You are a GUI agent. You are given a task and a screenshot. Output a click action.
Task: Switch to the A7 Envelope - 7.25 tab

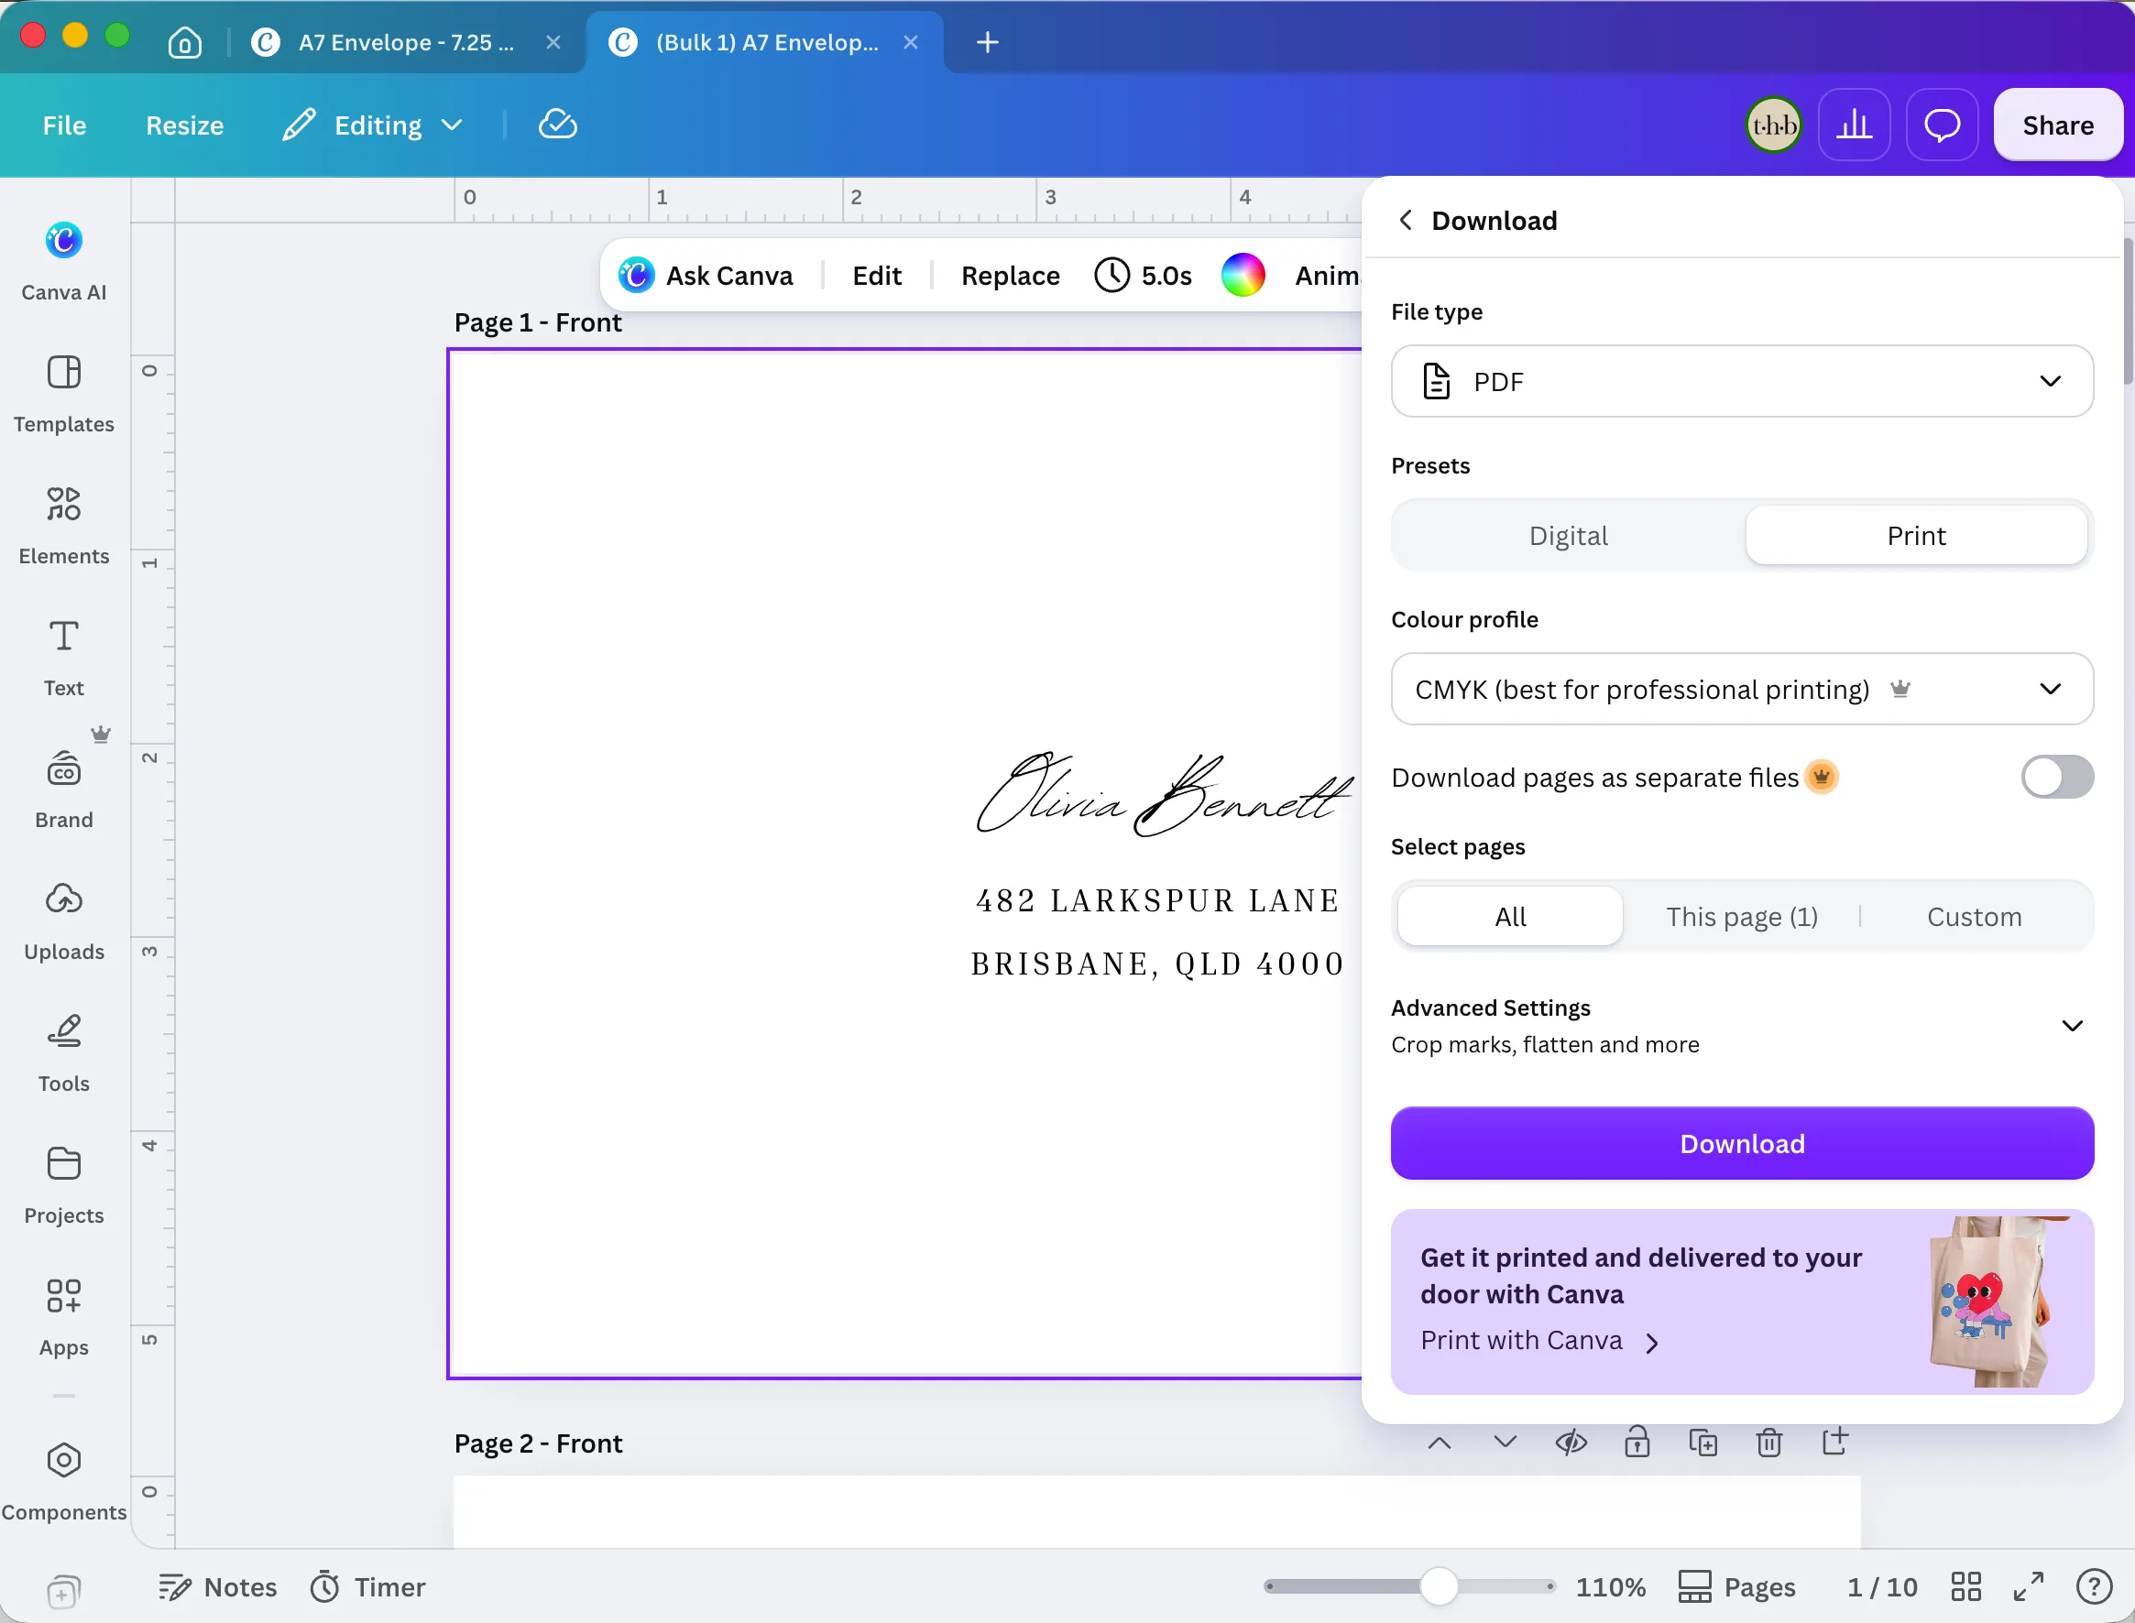[406, 41]
